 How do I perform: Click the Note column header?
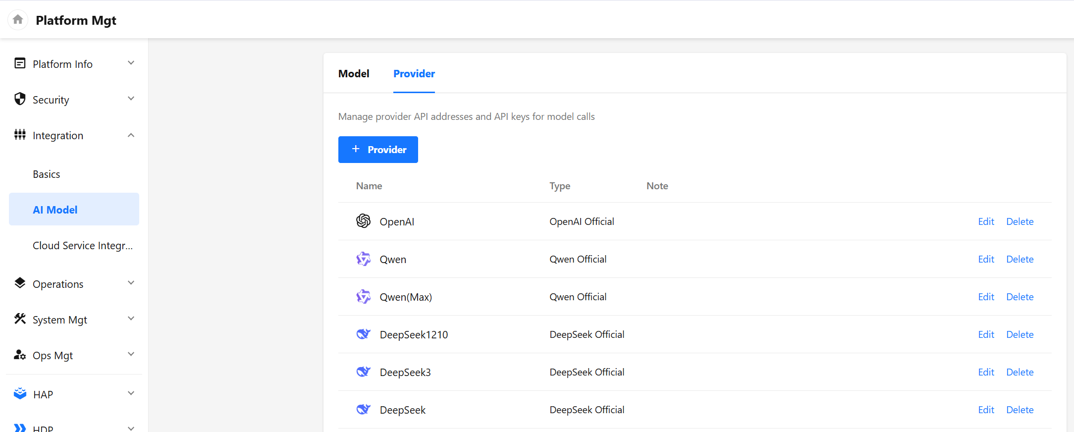657,186
